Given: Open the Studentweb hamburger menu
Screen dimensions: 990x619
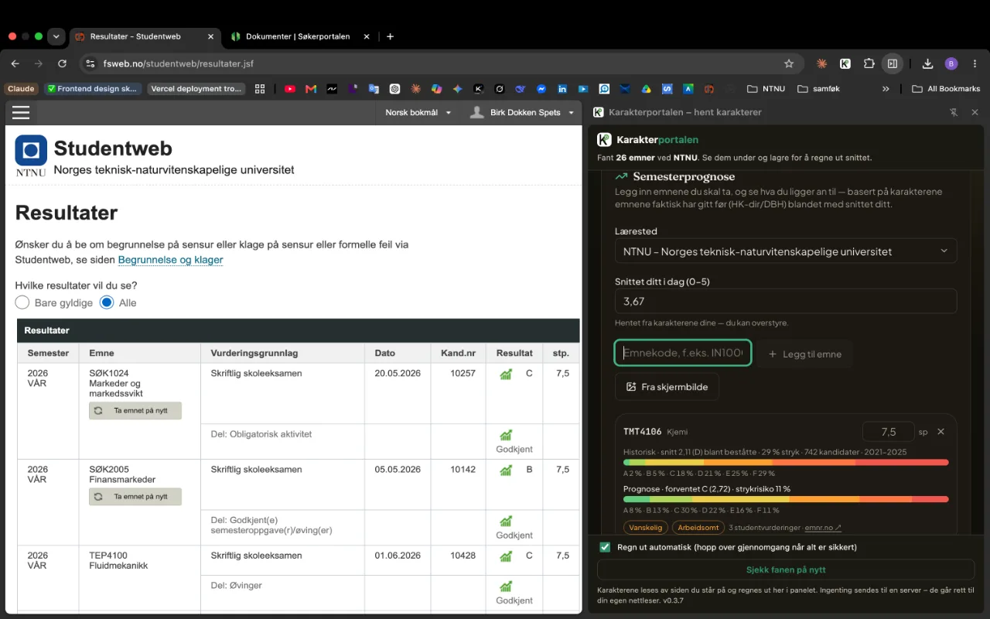Looking at the screenshot, I should coord(21,113).
